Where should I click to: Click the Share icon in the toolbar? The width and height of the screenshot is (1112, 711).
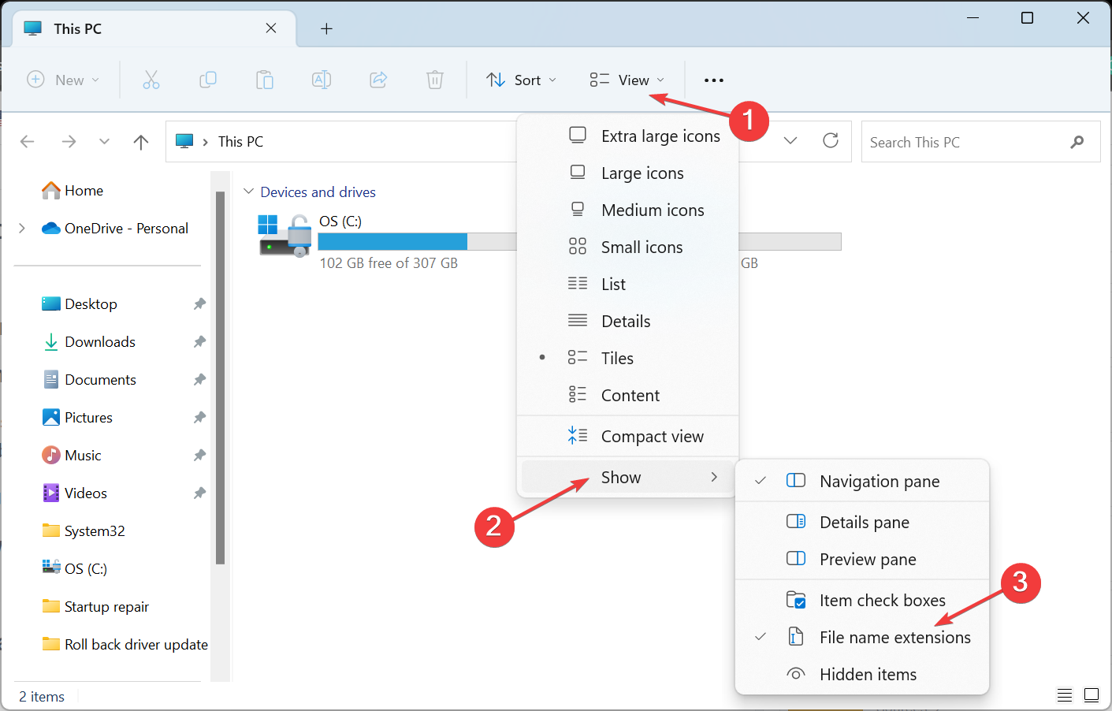coord(377,80)
